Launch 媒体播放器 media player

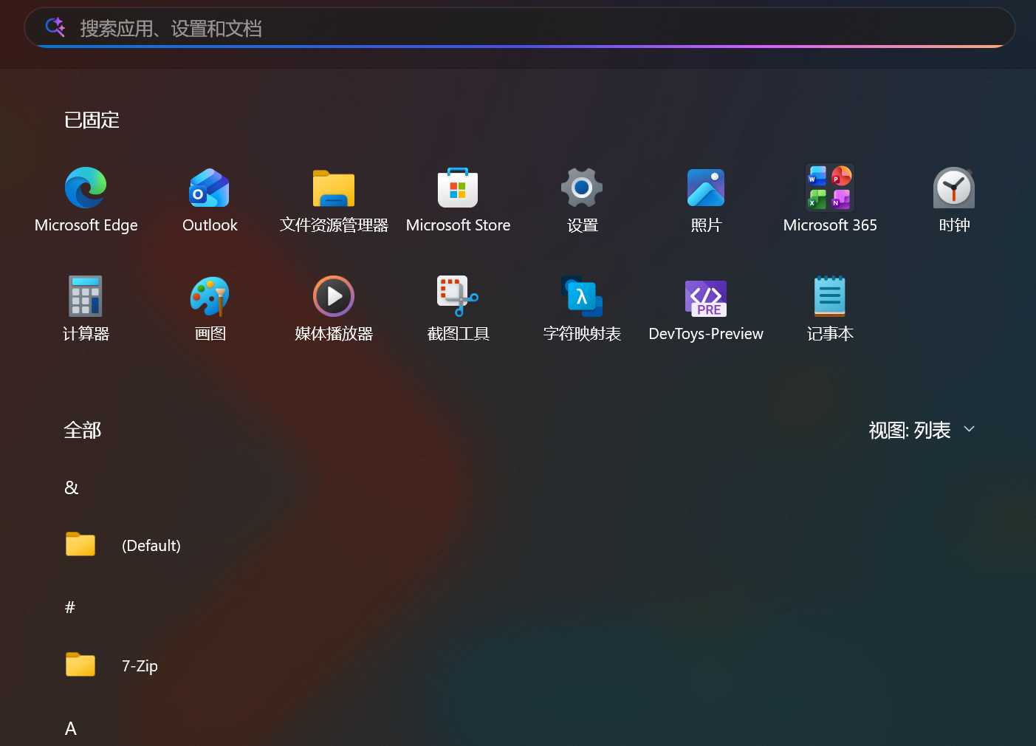[334, 296]
